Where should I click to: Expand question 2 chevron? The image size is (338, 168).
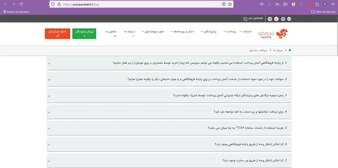click(x=49, y=80)
